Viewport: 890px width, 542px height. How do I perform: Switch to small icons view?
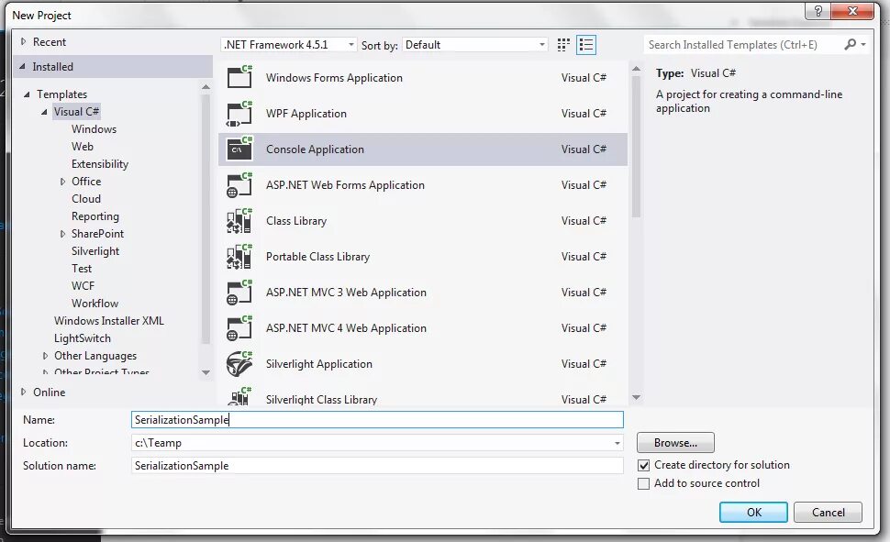pos(563,45)
